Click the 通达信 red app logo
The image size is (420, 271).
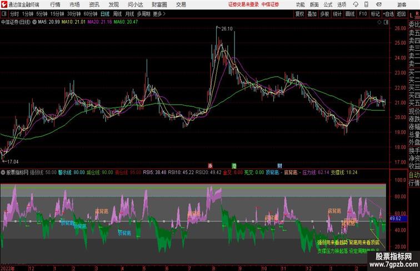4,4
